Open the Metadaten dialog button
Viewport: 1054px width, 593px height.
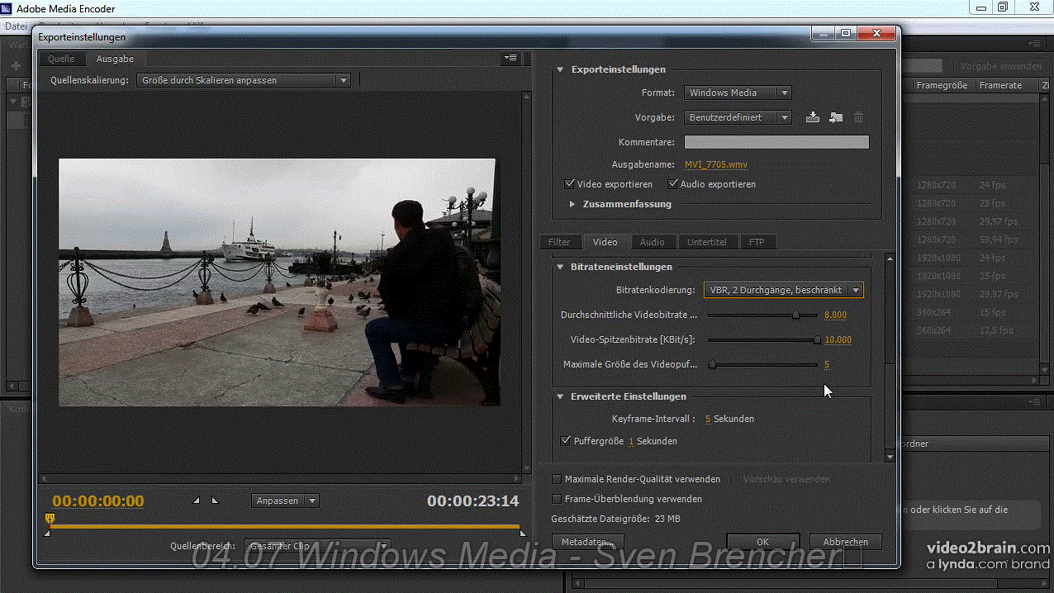pos(587,542)
